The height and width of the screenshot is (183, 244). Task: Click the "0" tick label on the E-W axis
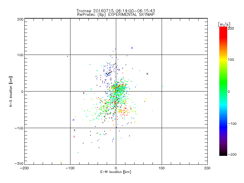pos(116,168)
